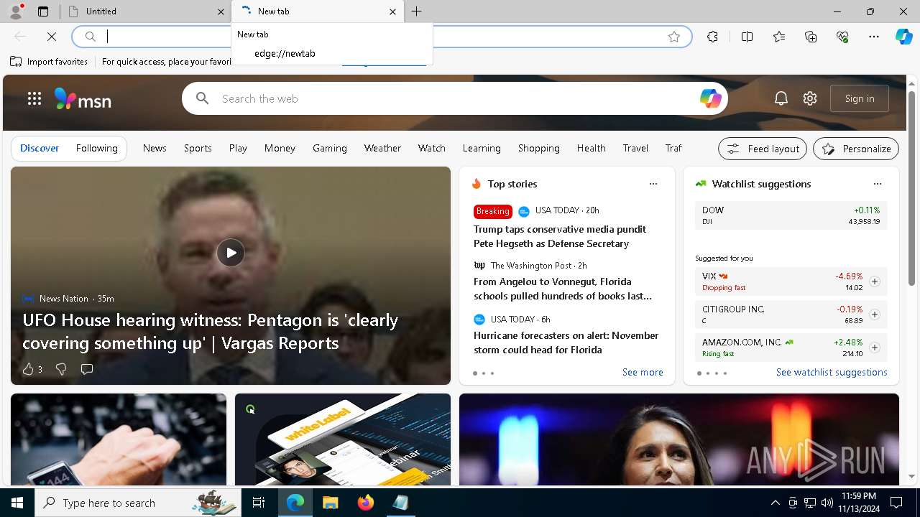Open the browser profile avatar

pos(16,11)
